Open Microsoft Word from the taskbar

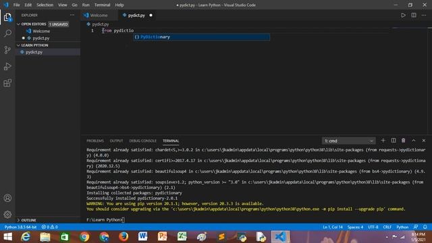point(142,237)
